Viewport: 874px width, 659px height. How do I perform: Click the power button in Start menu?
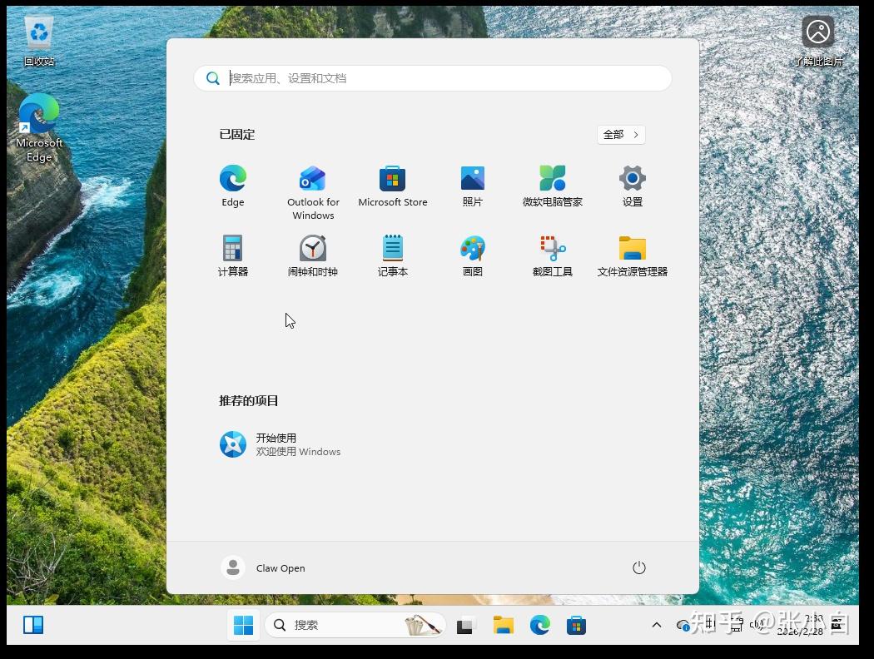pyautogui.click(x=638, y=567)
